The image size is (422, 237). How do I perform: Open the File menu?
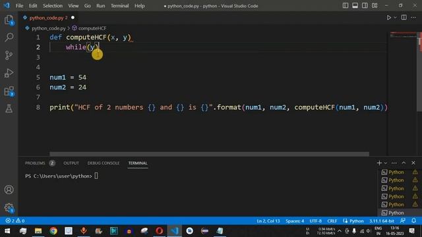[x=19, y=6]
